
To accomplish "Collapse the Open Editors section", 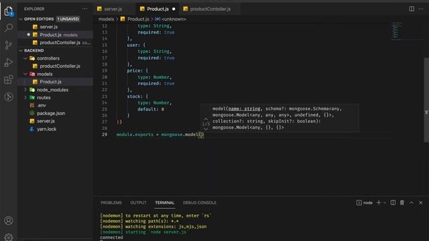I will [x=21, y=19].
